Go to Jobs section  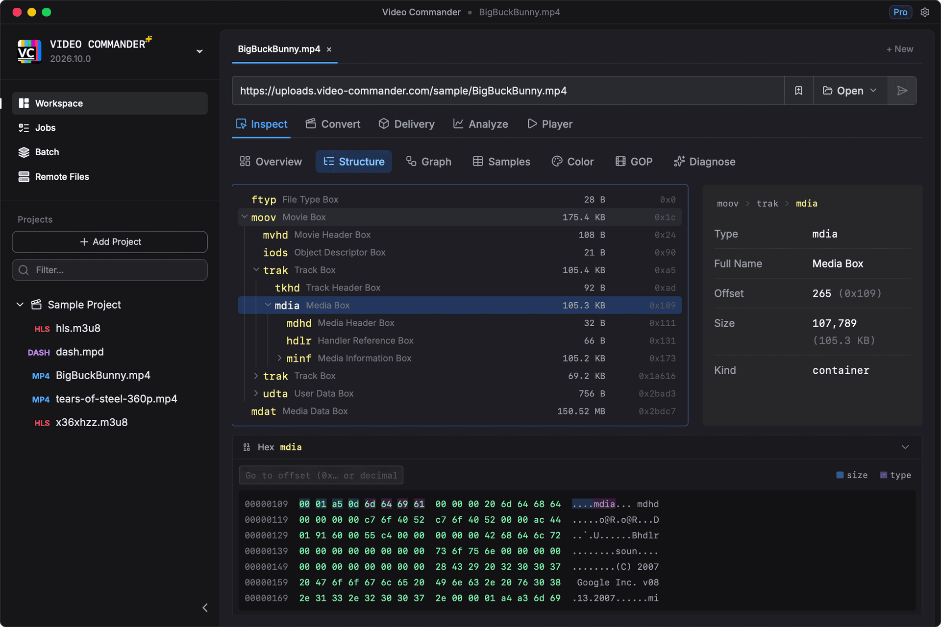pyautogui.click(x=110, y=128)
